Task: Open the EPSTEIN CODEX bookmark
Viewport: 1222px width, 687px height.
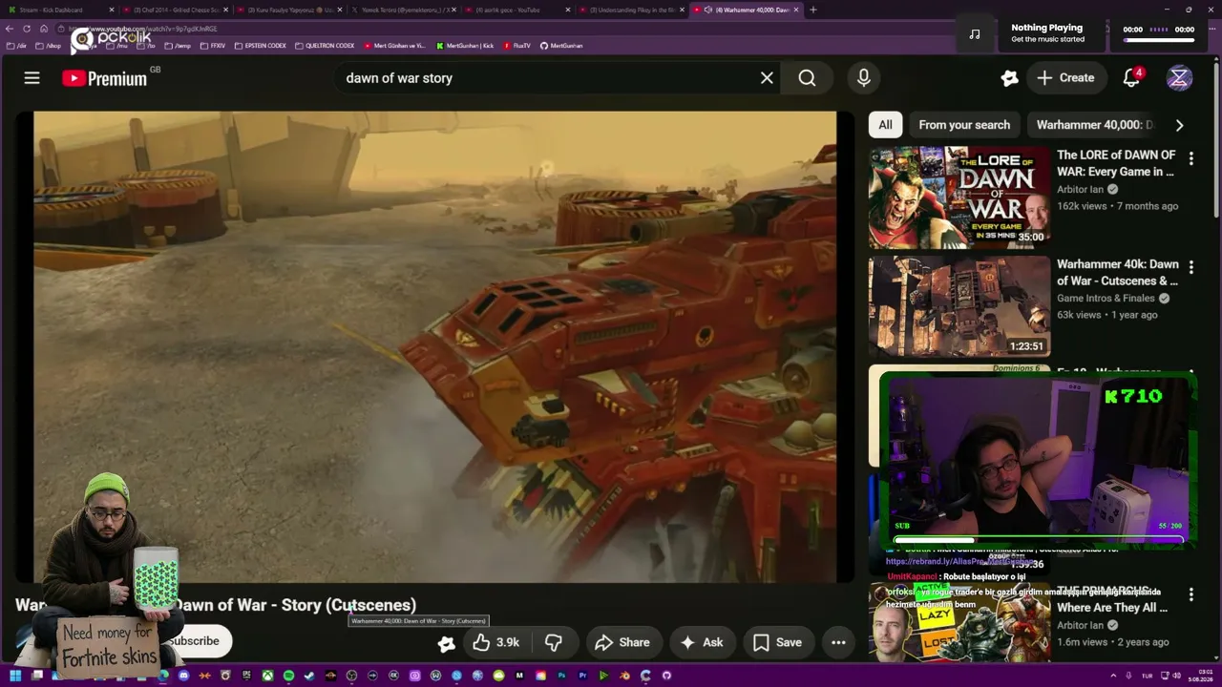Action: (x=261, y=46)
